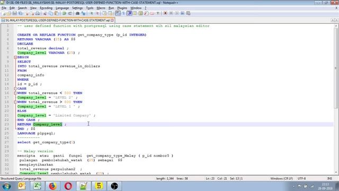Collapse the WHEN fold at line 16
The height and width of the screenshot is (191, 339).
tap(15, 93)
